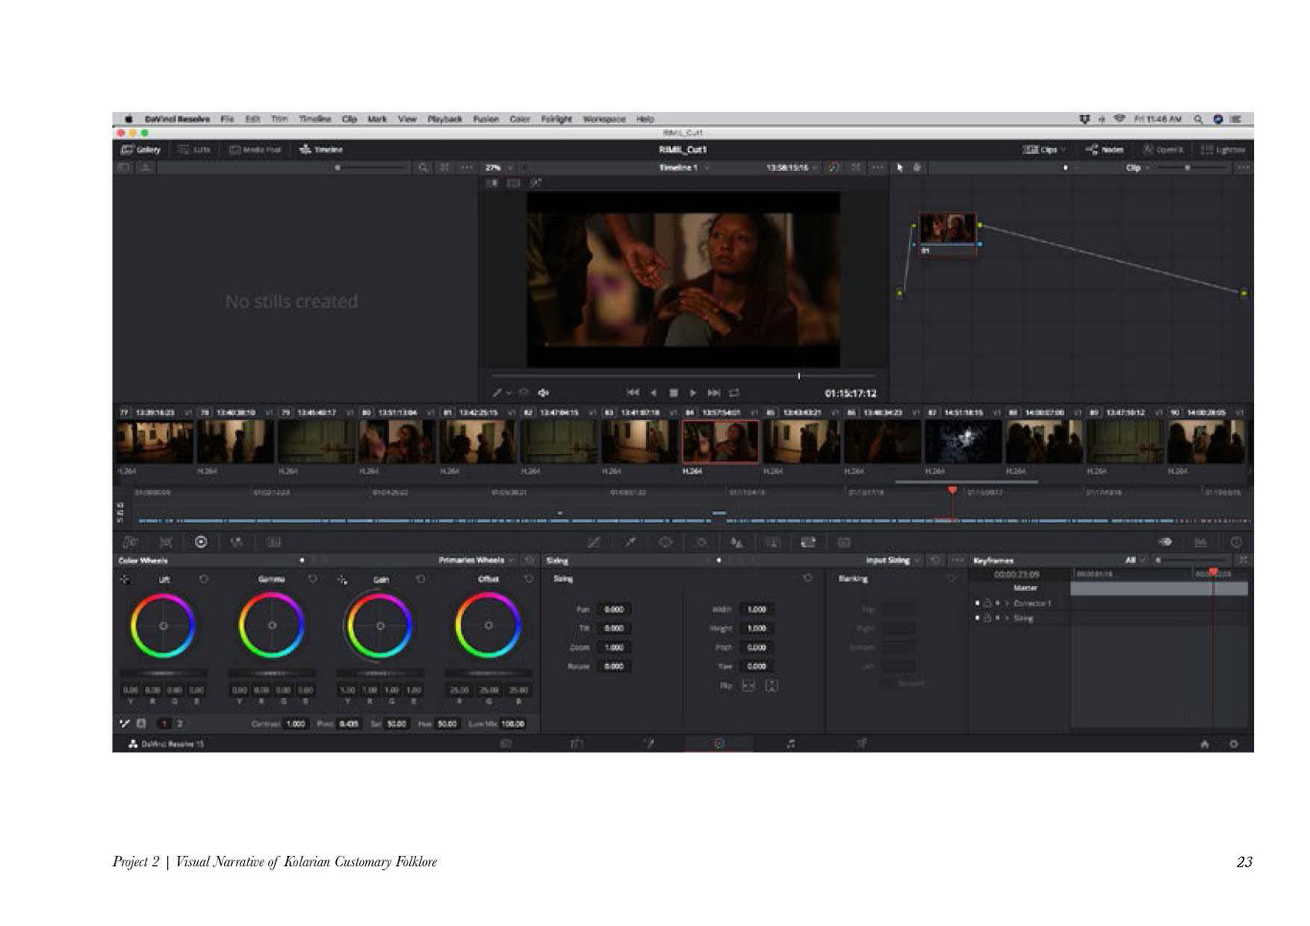Open the Color menu

tap(520, 119)
